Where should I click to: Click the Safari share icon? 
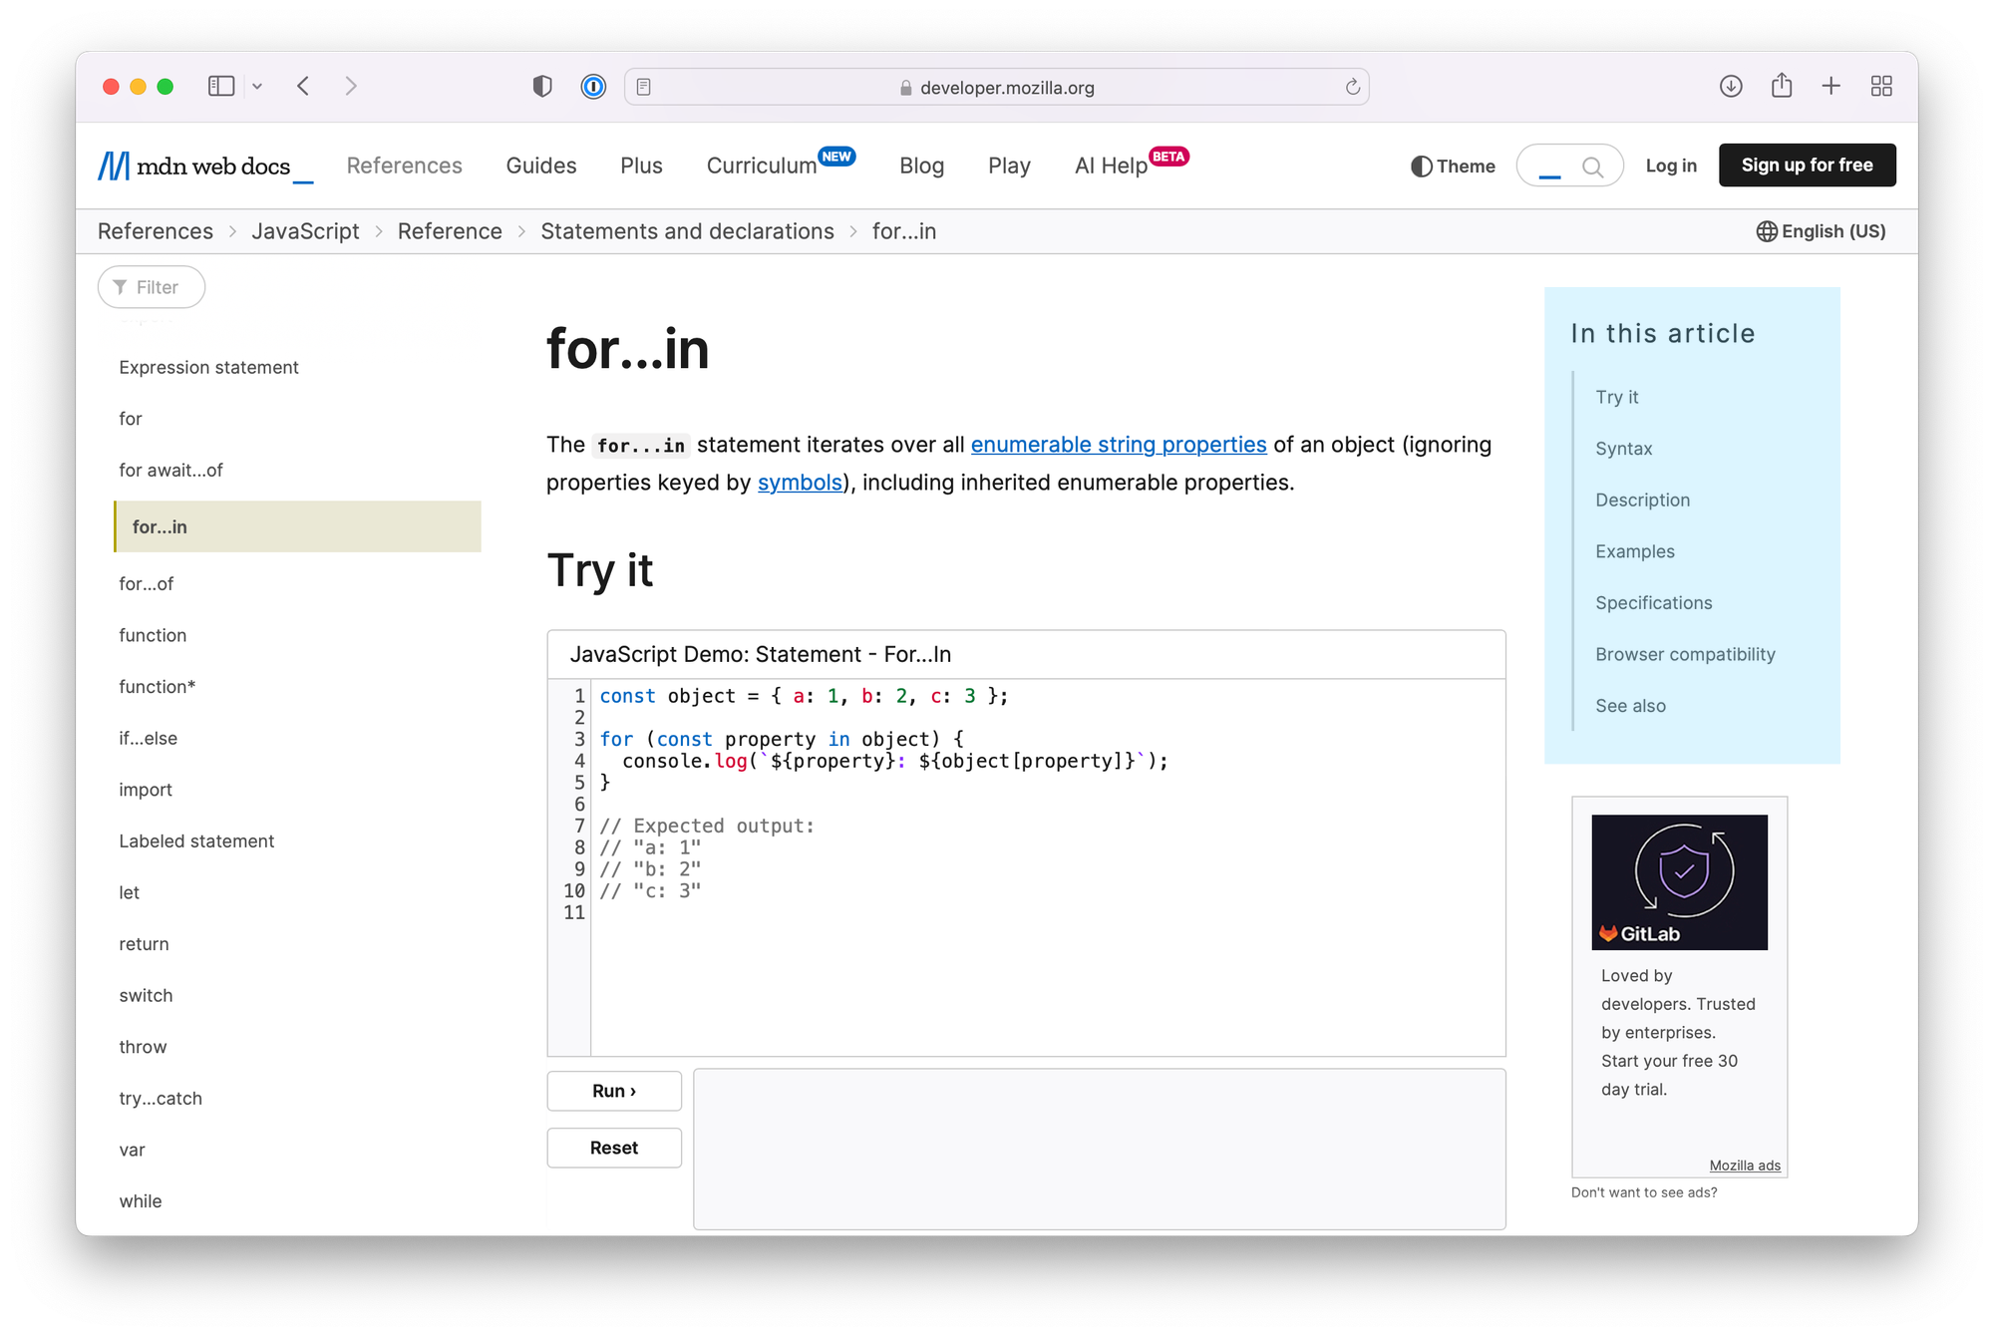click(x=1782, y=86)
